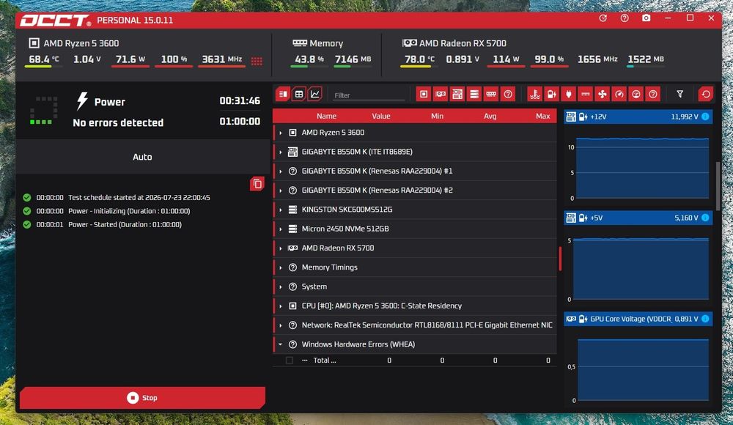Screen dimensions: 733x425
Task: Open info for GPU Core Voltage graph
Action: pos(705,319)
